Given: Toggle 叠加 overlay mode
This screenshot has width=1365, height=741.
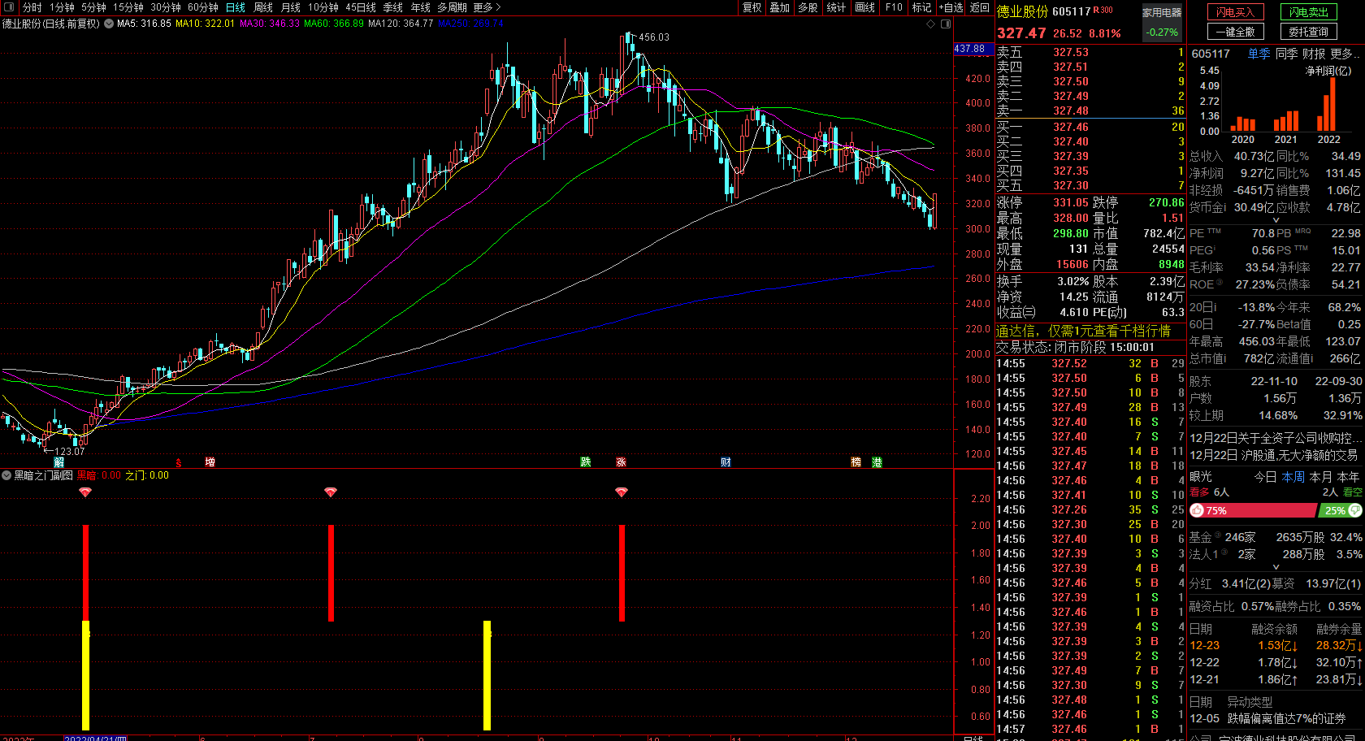Looking at the screenshot, I should tap(780, 7).
